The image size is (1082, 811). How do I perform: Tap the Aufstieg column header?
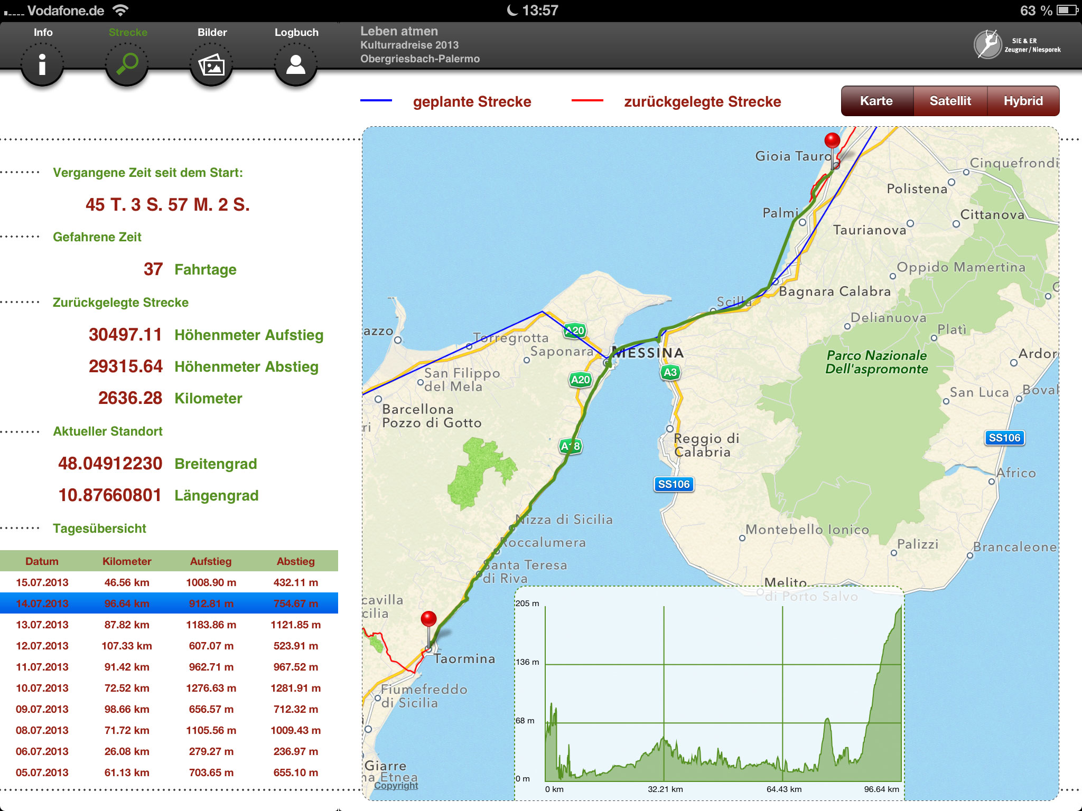211,561
